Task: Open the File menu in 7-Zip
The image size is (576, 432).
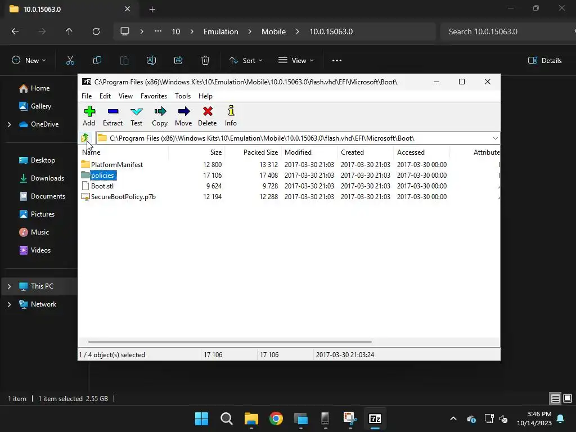Action: pos(87,96)
